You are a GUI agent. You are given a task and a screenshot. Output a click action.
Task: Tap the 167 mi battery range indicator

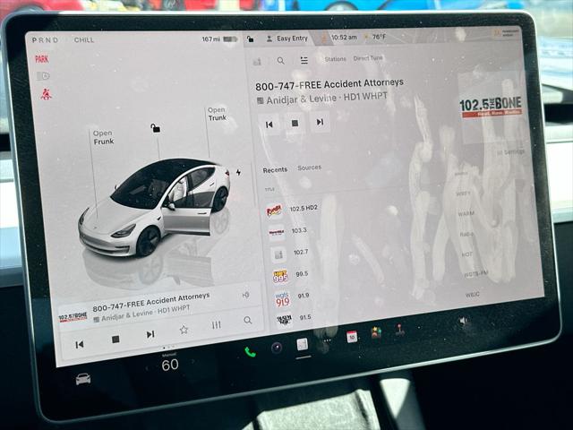pos(219,39)
